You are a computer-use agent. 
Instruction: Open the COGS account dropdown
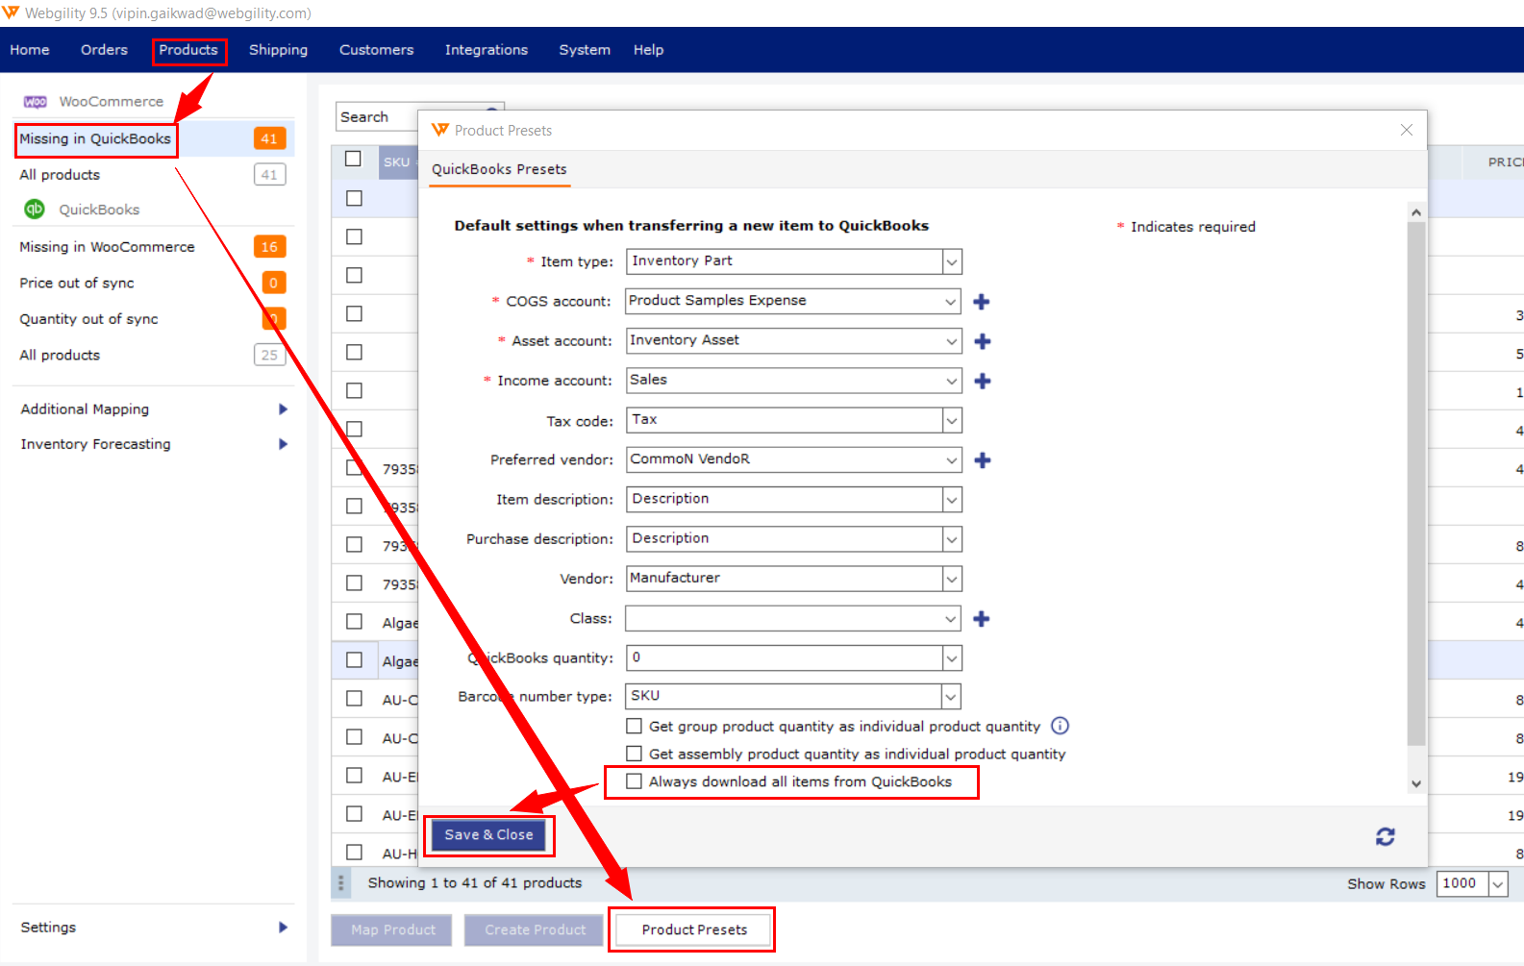(x=951, y=301)
